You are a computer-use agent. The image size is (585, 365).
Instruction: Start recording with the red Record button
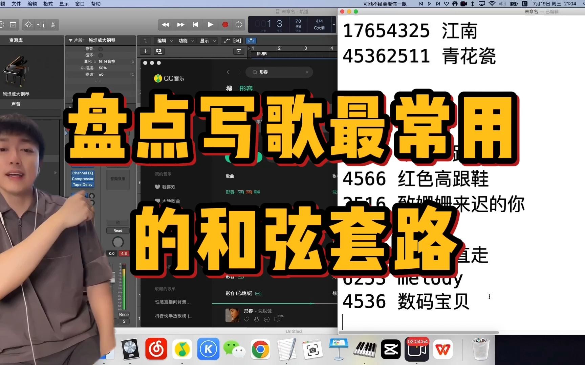click(225, 25)
